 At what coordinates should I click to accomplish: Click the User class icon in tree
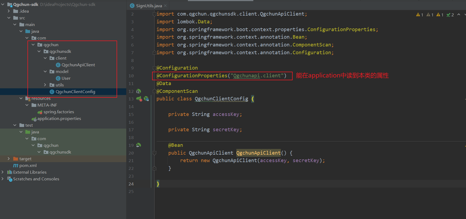tap(58, 78)
